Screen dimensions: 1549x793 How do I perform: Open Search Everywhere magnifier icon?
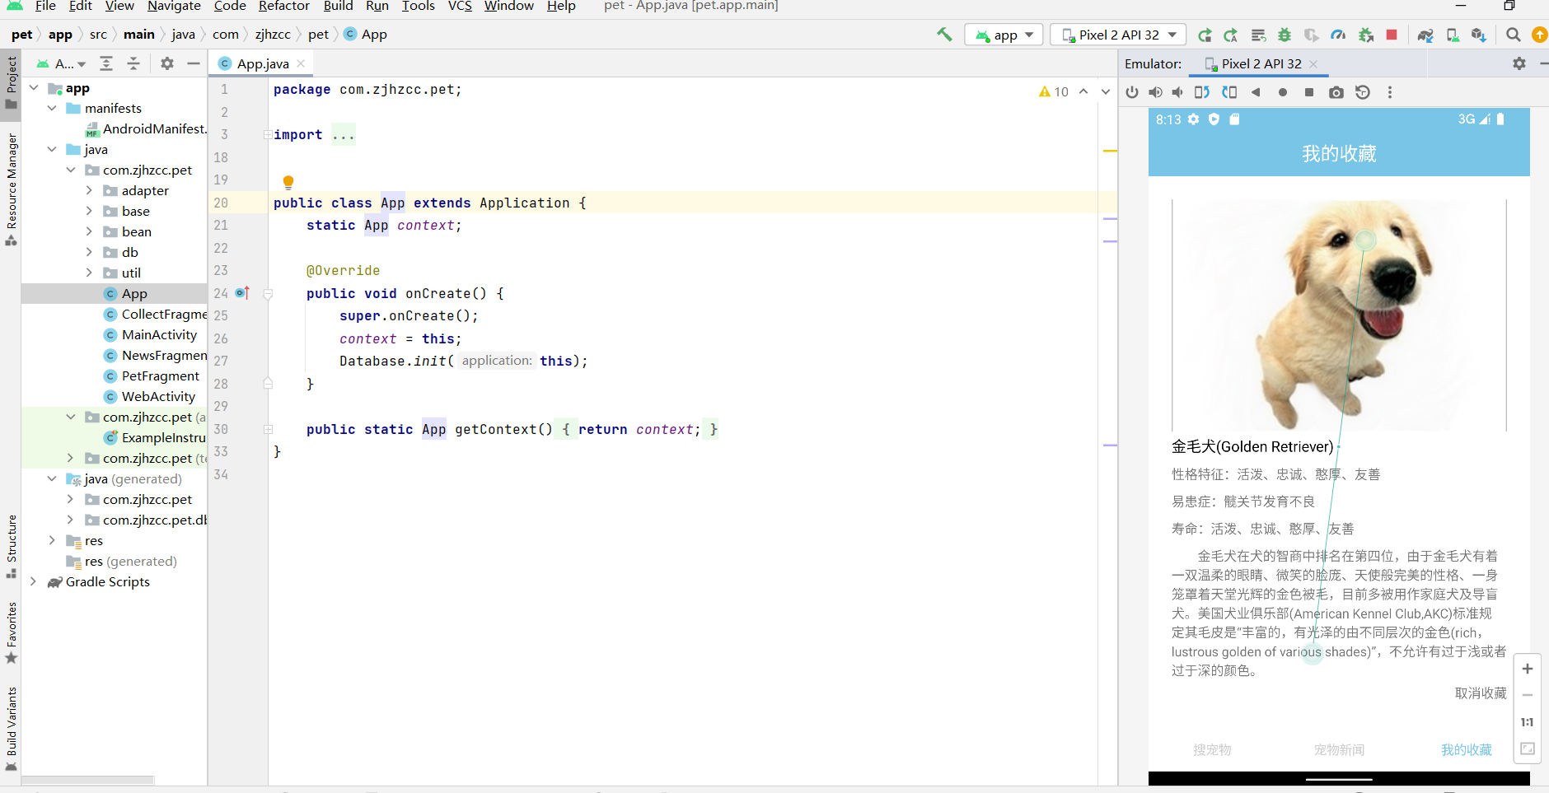[1514, 35]
